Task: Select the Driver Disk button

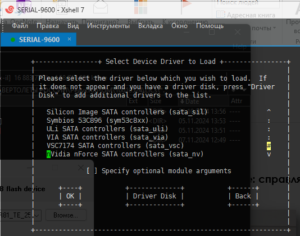Action: pyautogui.click(x=154, y=196)
